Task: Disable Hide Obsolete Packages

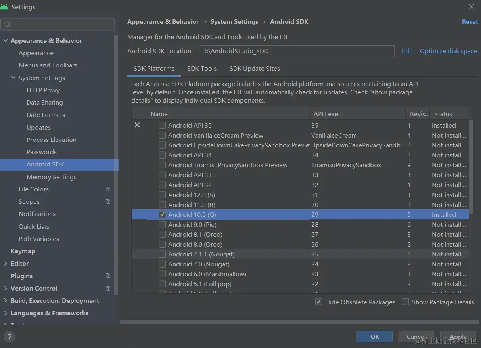Action: [x=318, y=302]
